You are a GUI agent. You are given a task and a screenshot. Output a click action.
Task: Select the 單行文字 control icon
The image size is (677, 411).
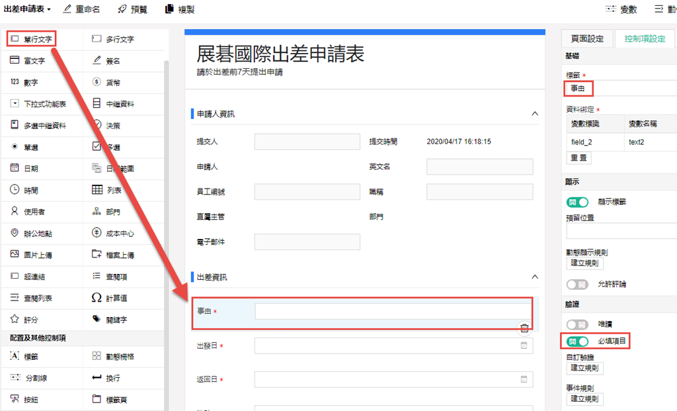[x=15, y=39]
